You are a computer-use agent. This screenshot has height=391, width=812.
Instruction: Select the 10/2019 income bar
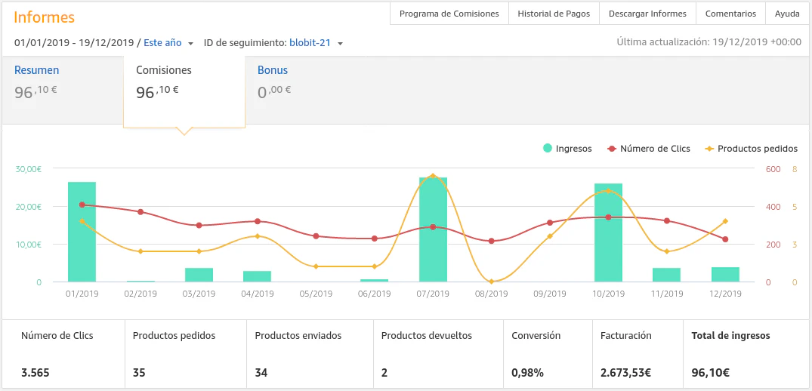coord(608,233)
